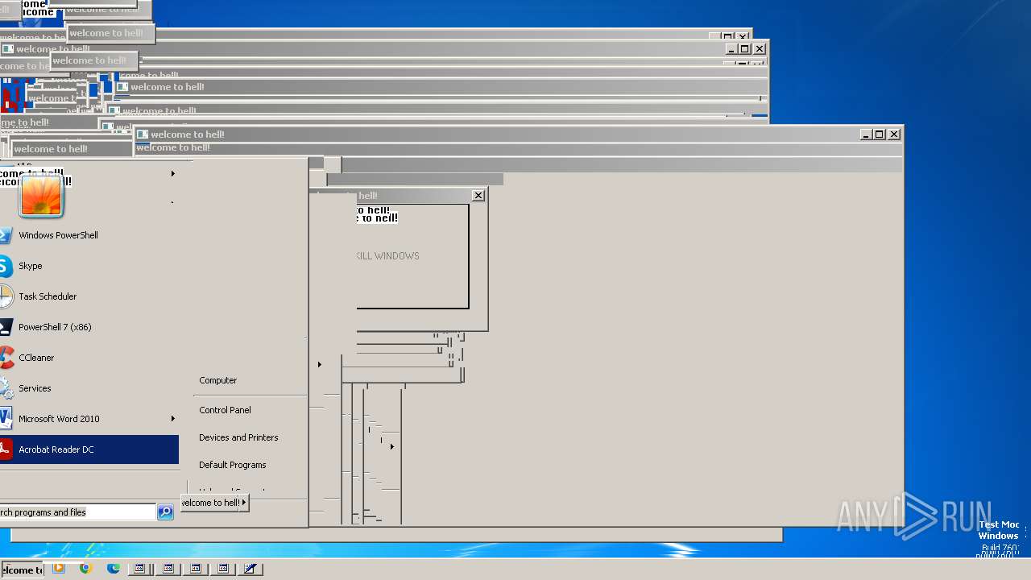The height and width of the screenshot is (580, 1031).
Task: Open Services from the Start menu
Action: point(89,388)
